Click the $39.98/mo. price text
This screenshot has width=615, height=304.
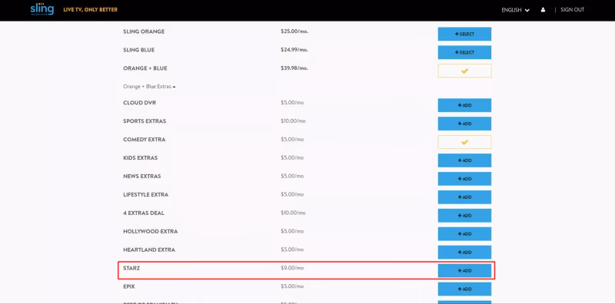click(x=294, y=68)
